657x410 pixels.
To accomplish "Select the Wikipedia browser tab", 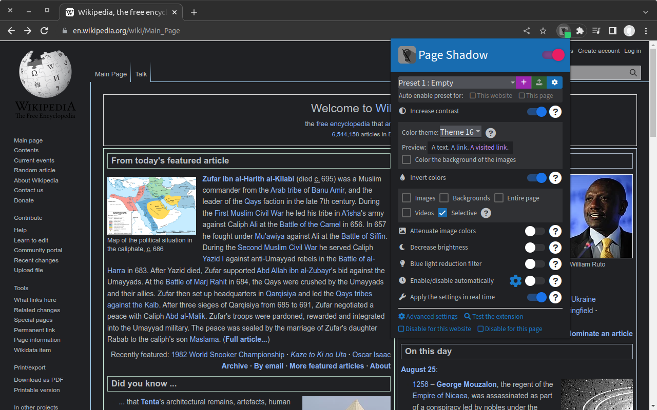I will pos(122,12).
